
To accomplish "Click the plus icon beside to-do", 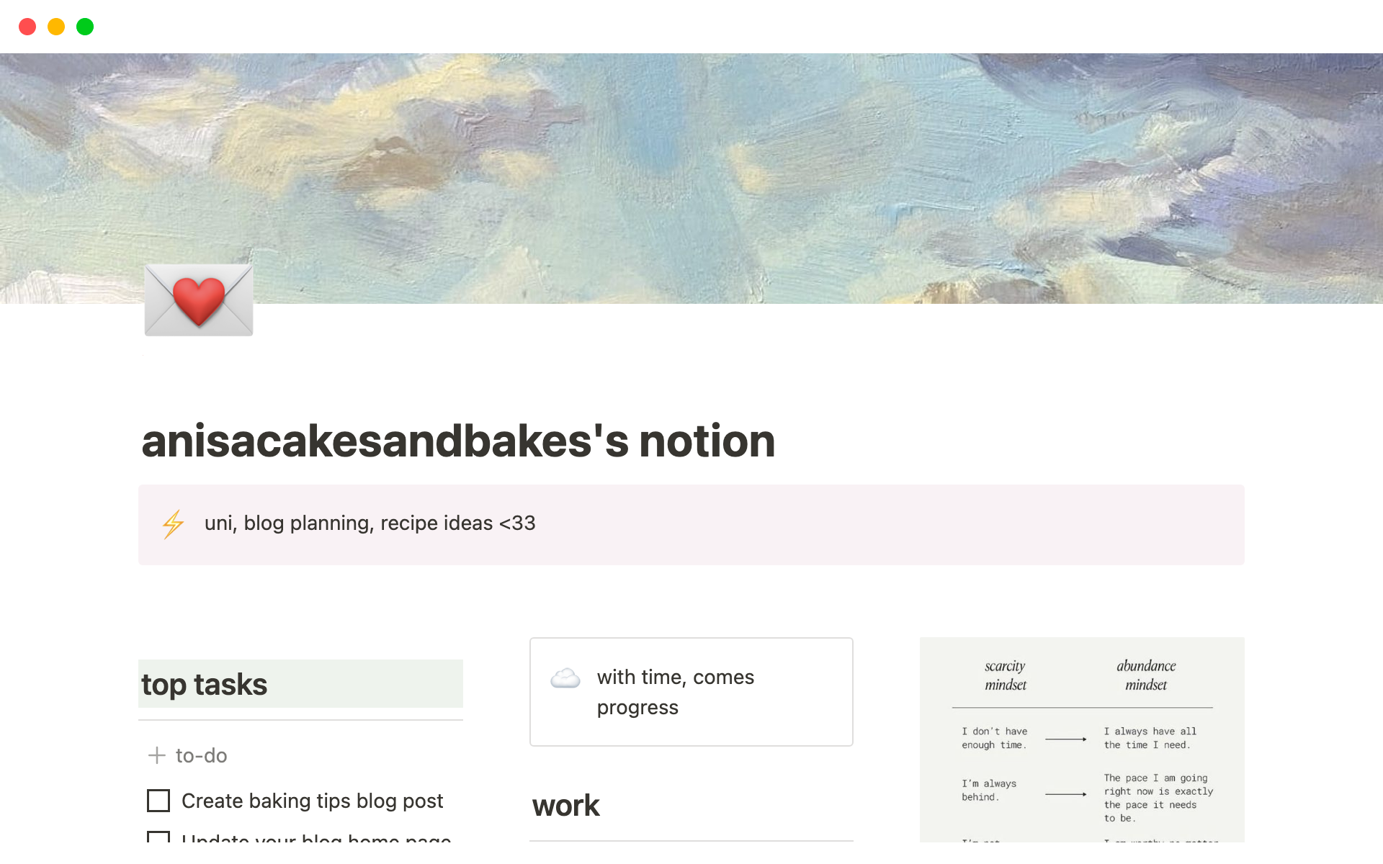I will [x=156, y=755].
